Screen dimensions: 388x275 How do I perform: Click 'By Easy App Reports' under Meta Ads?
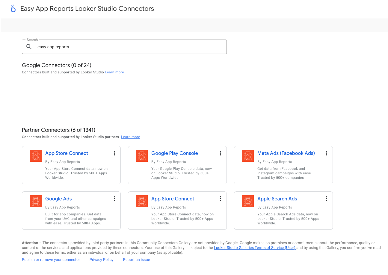[x=275, y=162]
